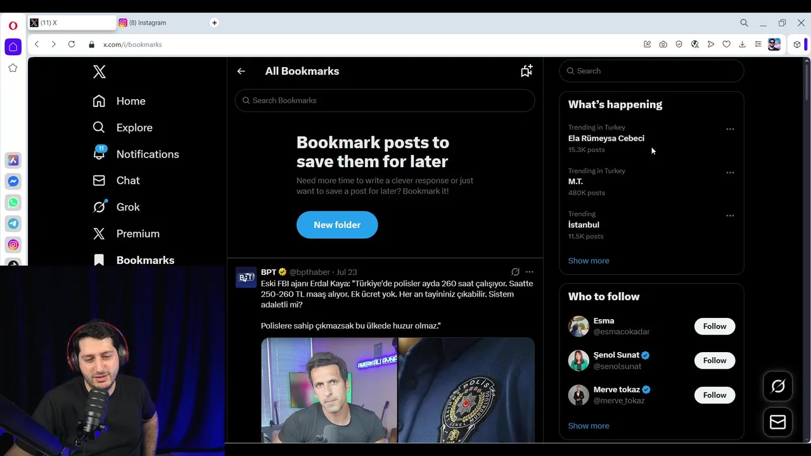Open the floating Grok button
This screenshot has height=456, width=811.
777,386
